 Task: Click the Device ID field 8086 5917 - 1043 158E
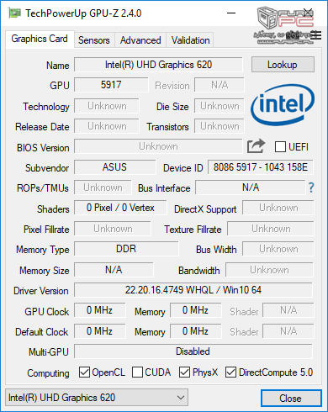click(x=261, y=167)
